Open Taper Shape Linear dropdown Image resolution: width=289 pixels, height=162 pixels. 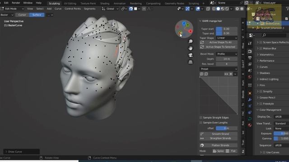[227, 38]
